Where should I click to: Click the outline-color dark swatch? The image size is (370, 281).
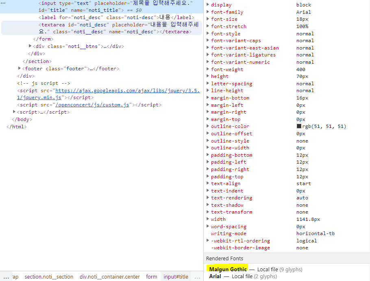click(x=299, y=126)
